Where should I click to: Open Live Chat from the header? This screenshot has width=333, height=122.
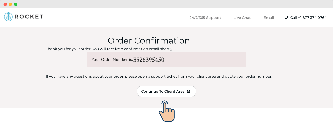242,18
